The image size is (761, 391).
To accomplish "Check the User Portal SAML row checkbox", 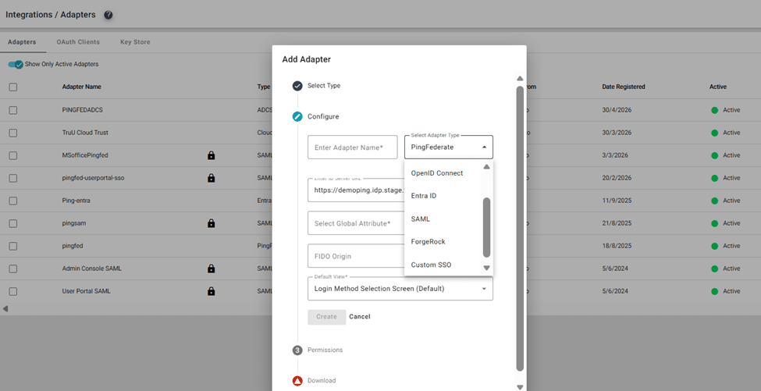I will click(13, 291).
